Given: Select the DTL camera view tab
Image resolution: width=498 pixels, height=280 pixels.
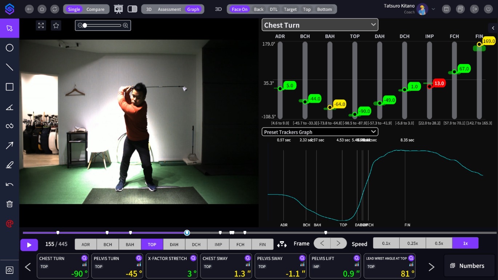Looking at the screenshot, I should 273,9.
